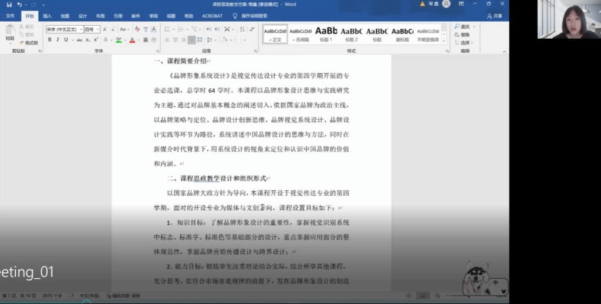Apply strikethrough abc formatting

click(x=79, y=40)
